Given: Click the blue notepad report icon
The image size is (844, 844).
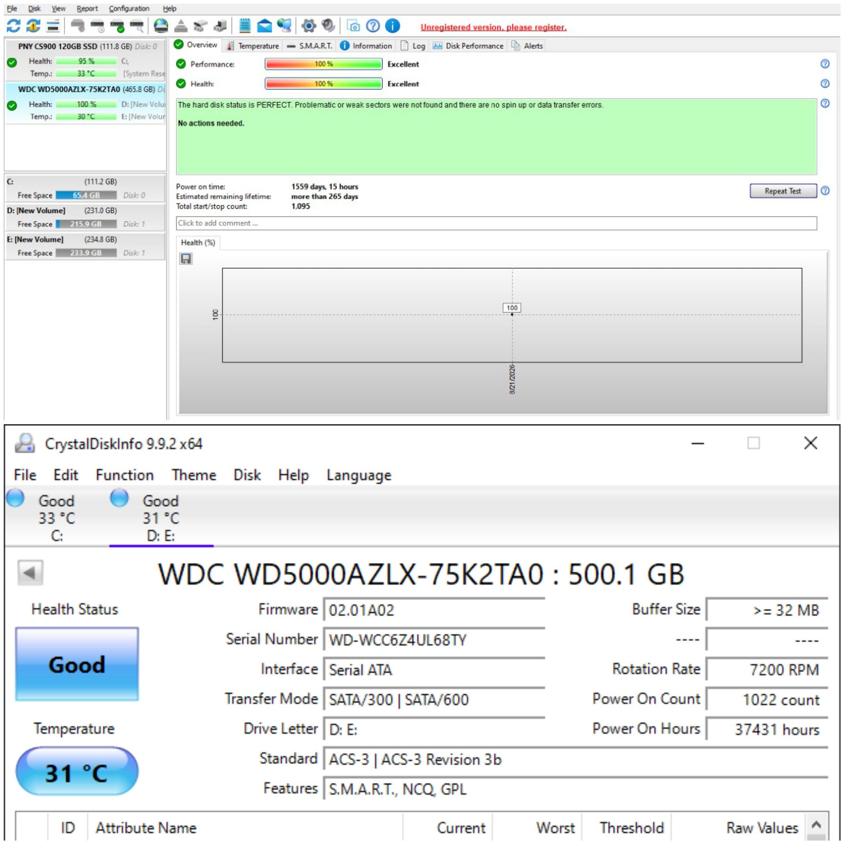Looking at the screenshot, I should [245, 26].
